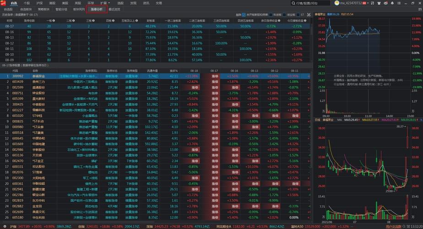
Task: Switch to the 涨停分析 tab
Action: [97, 9]
